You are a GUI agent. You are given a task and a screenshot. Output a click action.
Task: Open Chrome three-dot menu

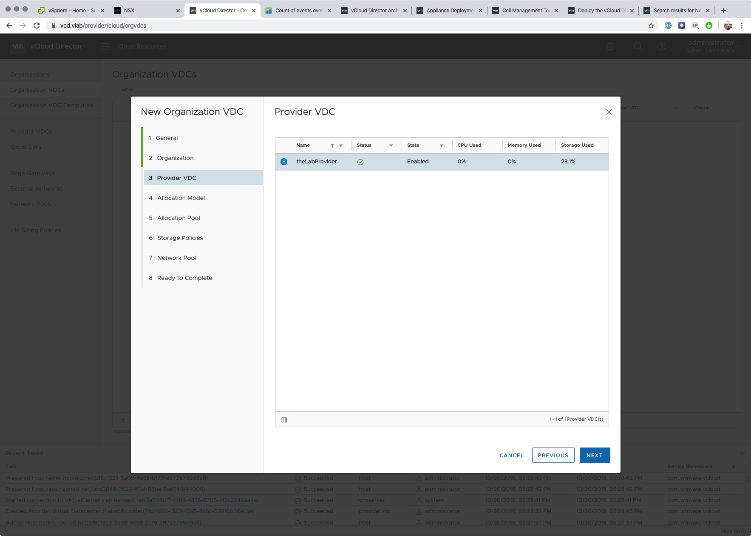[742, 26]
